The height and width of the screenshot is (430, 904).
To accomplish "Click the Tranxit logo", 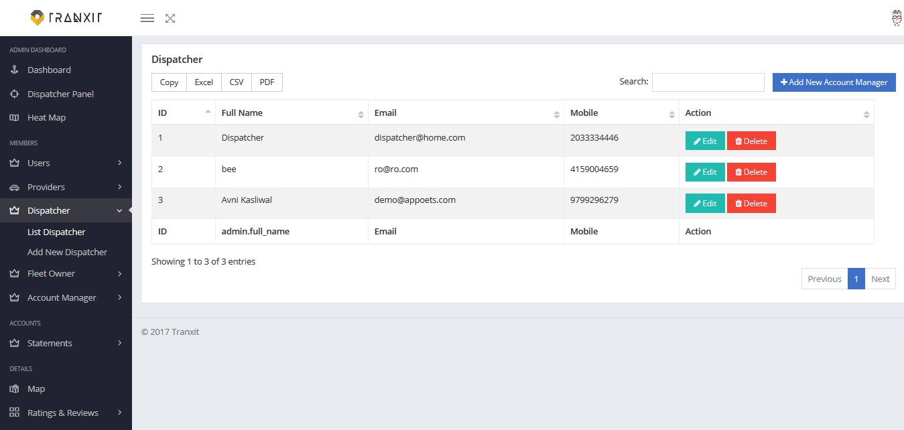I will [66, 17].
